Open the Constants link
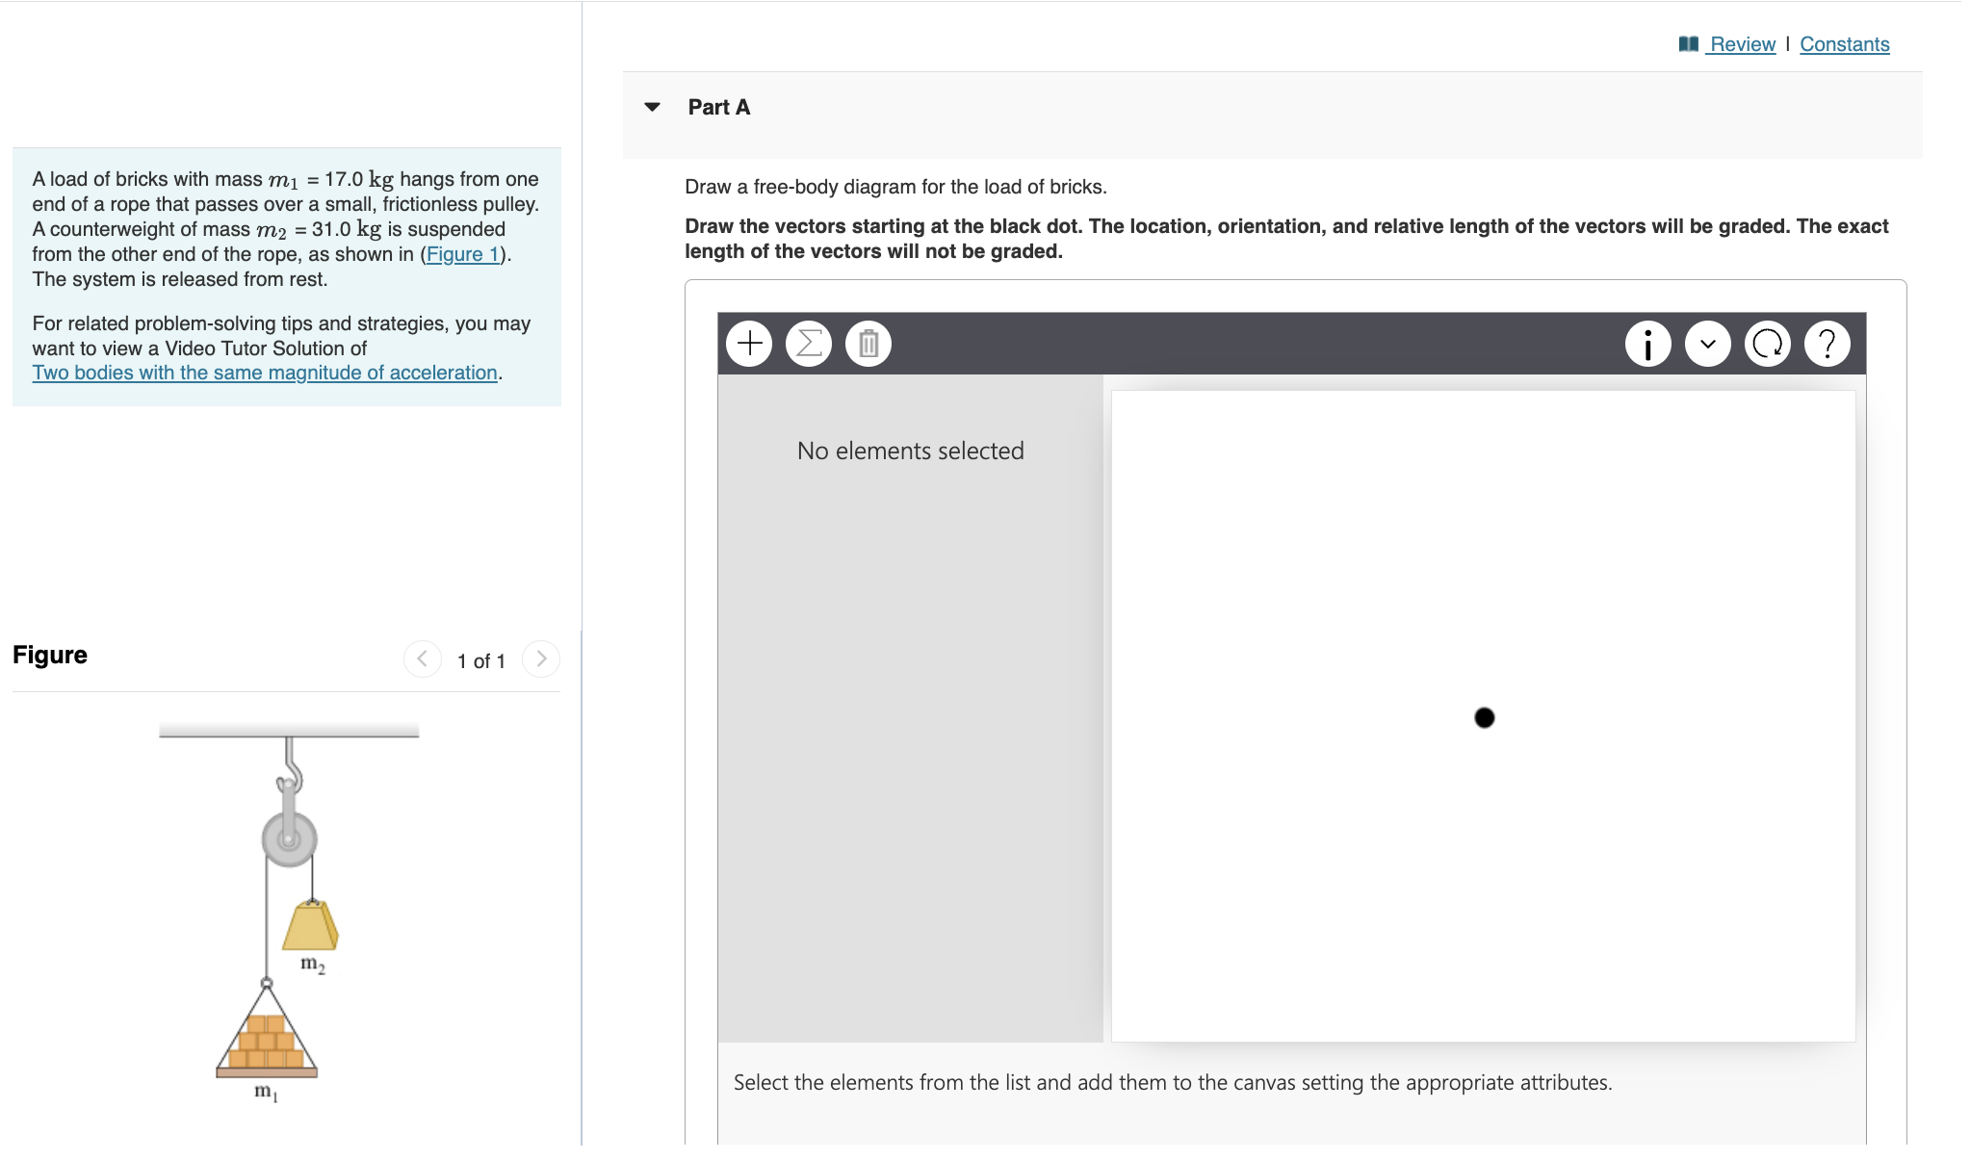 [1844, 44]
